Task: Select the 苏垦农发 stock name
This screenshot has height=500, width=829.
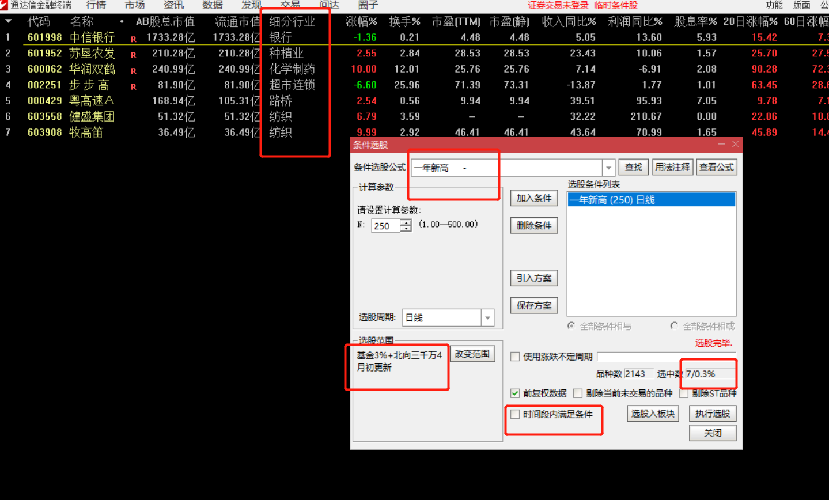Action: 92,53
